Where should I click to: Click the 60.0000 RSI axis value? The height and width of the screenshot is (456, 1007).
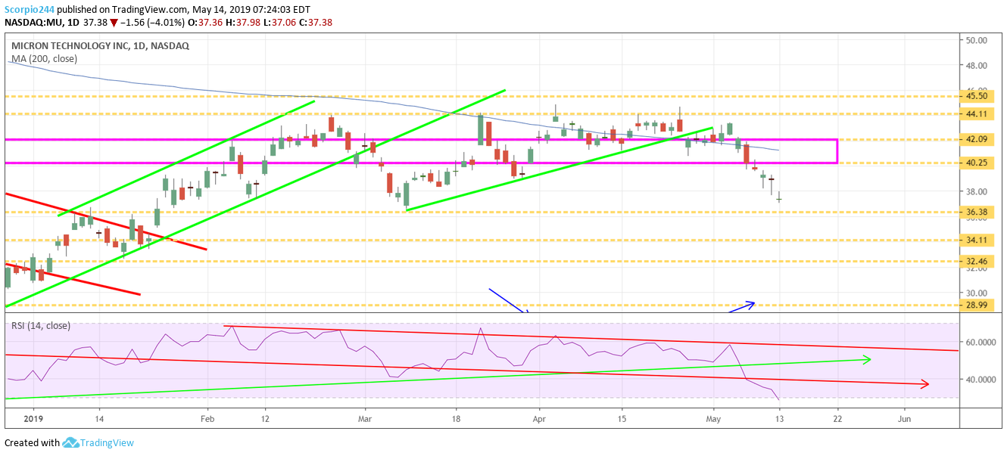981,342
